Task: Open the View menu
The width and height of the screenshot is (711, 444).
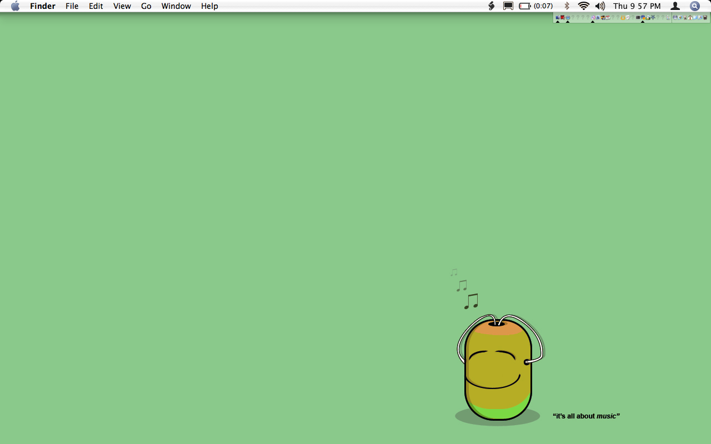Action: (x=122, y=6)
